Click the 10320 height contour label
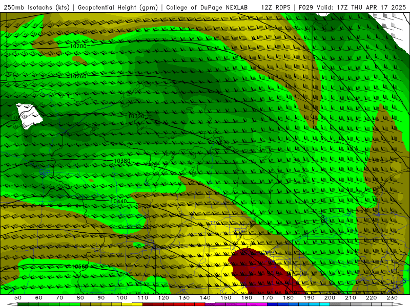This screenshot has height=307, width=410. click(x=136, y=116)
